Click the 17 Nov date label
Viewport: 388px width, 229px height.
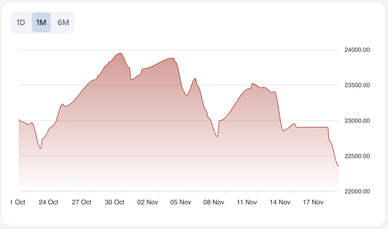(x=313, y=202)
